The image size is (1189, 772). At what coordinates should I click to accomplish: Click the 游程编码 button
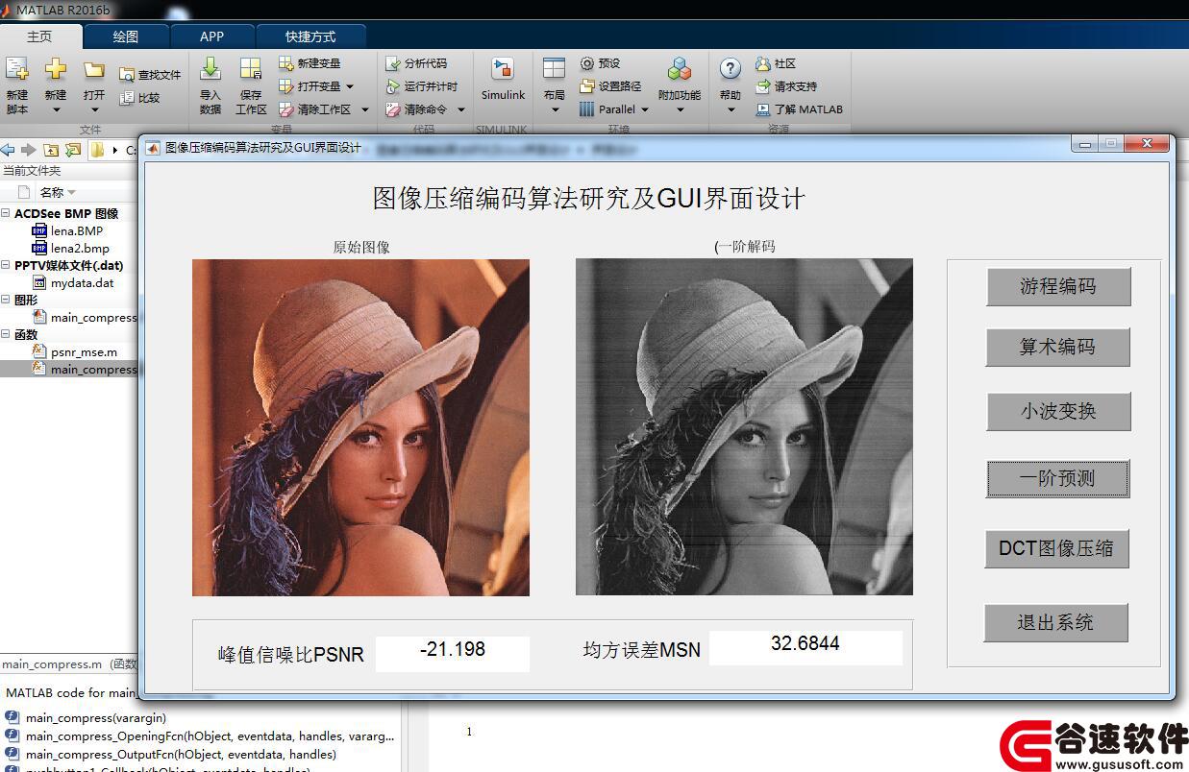[x=1058, y=286]
